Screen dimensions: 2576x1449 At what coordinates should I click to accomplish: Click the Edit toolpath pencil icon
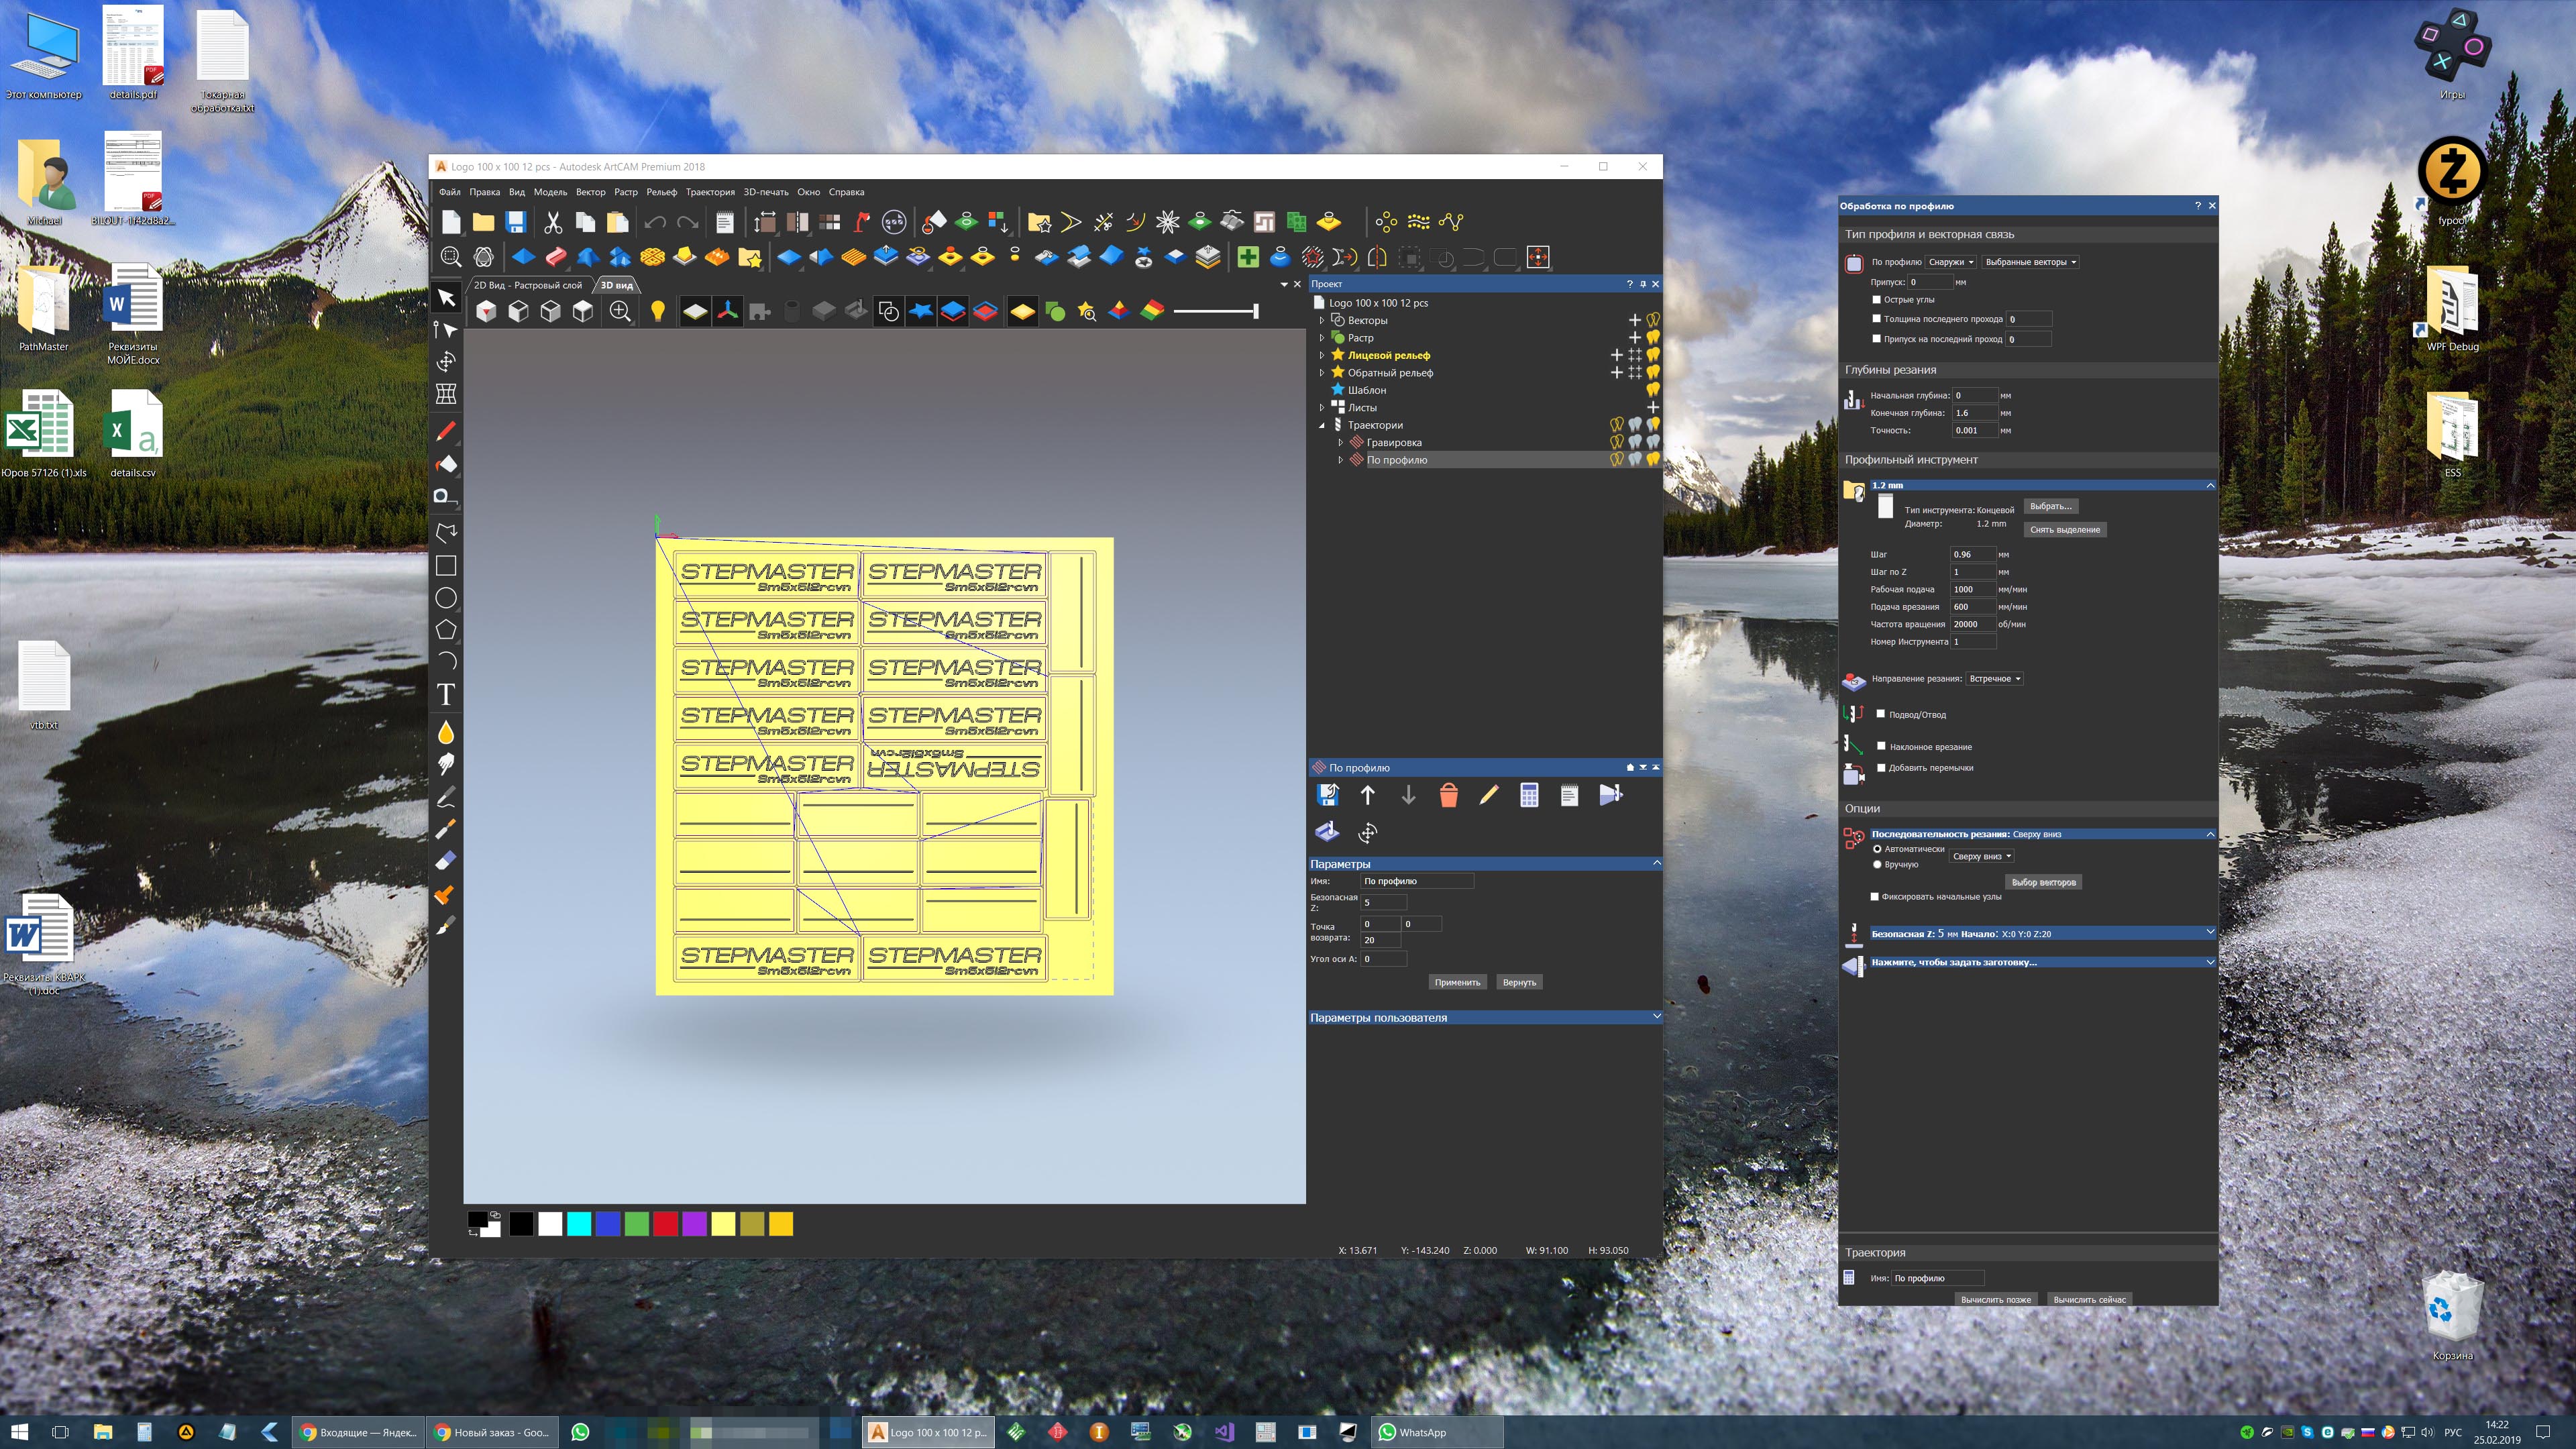click(x=1488, y=796)
